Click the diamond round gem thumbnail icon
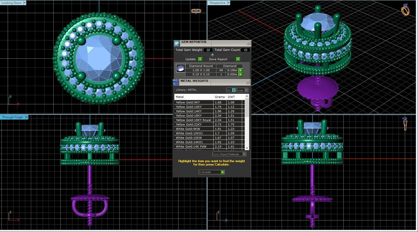418x232 pixels. click(x=181, y=68)
